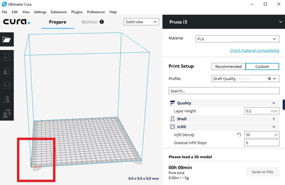This screenshot has width=285, height=185.
Task: Click the reset arrow beside Infill Density
Action: pos(239,135)
